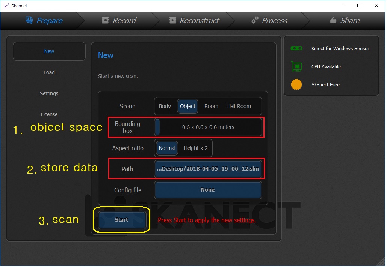Click the GPU Available card icon
Viewport: 387px width, 267px height.
(297, 66)
